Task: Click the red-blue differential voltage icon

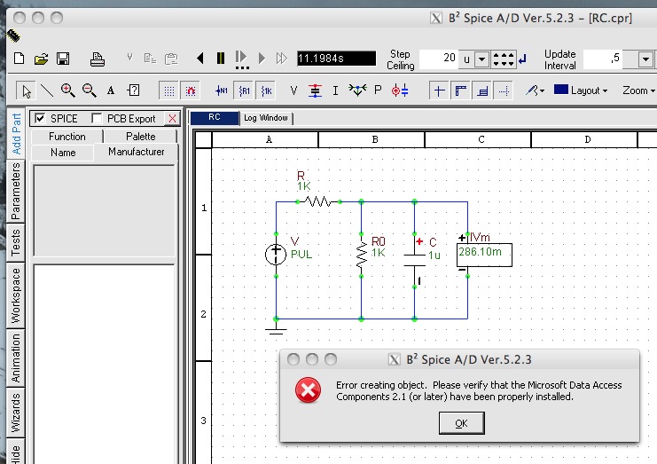Action: click(x=315, y=90)
